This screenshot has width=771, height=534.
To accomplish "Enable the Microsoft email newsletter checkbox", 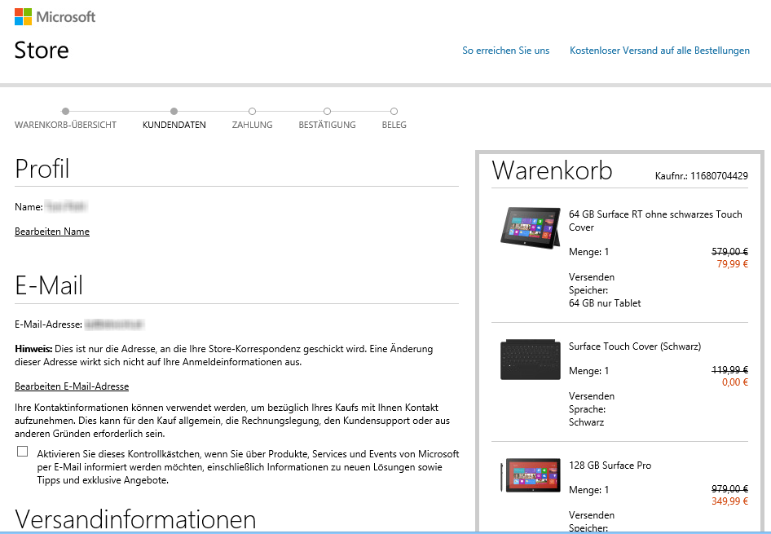I will (23, 452).
